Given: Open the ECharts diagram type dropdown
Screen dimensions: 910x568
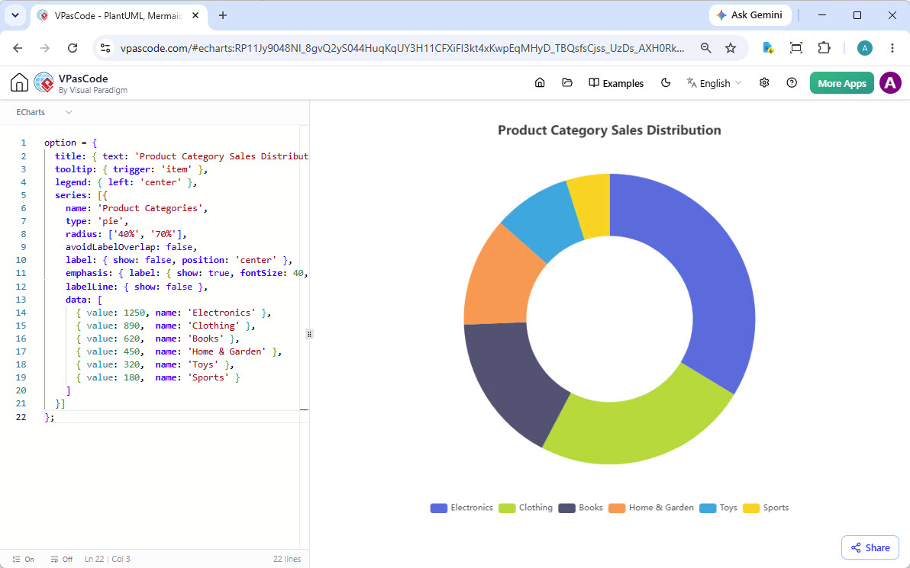Looking at the screenshot, I should (x=44, y=112).
